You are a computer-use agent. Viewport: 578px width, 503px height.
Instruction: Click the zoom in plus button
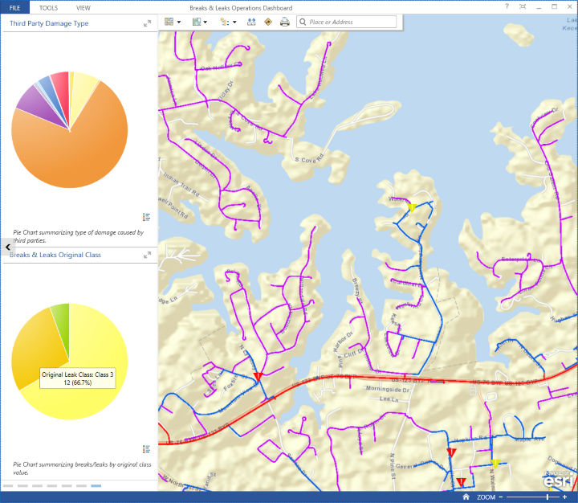click(x=564, y=497)
